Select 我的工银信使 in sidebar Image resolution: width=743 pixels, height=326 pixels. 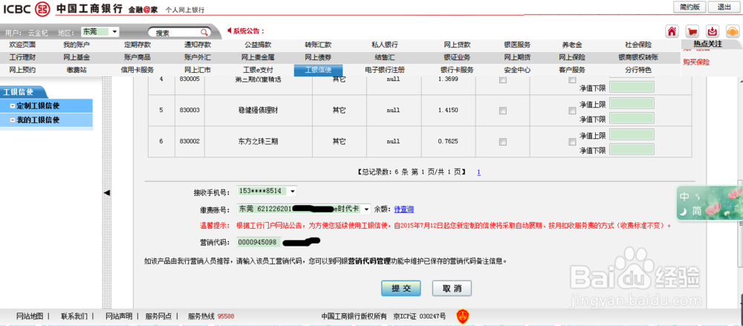46,120
